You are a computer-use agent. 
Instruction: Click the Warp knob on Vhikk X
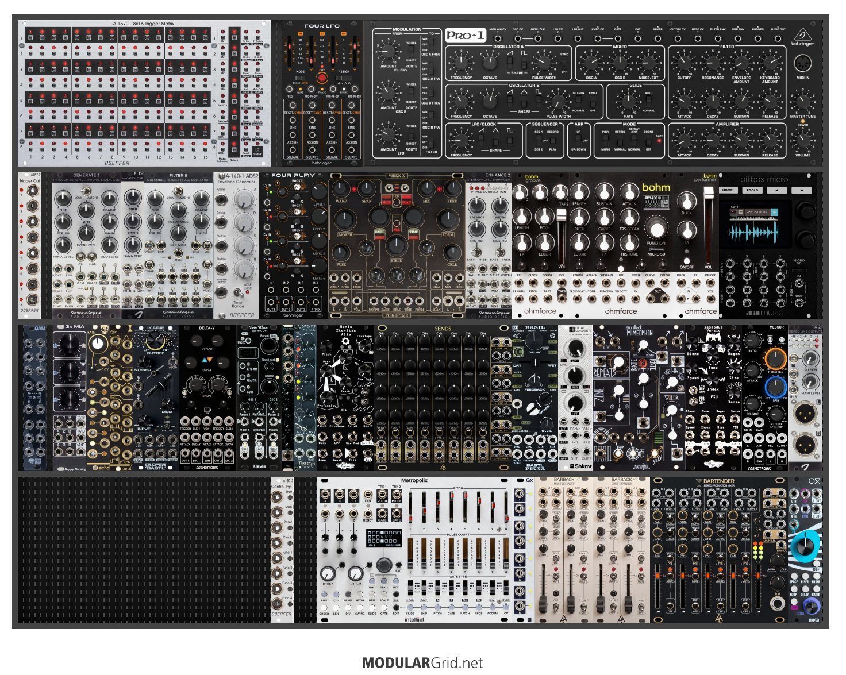pos(341,189)
